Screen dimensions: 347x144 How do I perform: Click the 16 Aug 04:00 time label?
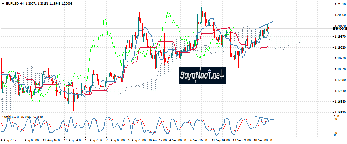73,140
